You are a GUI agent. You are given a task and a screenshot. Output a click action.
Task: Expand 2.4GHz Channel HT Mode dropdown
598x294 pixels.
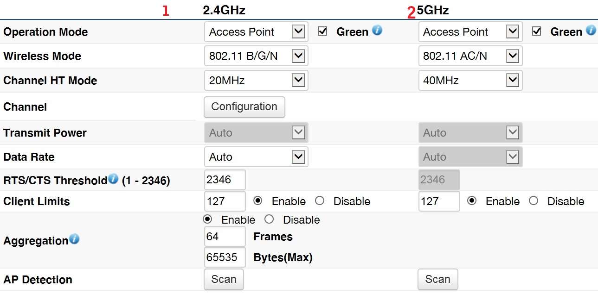(x=256, y=81)
